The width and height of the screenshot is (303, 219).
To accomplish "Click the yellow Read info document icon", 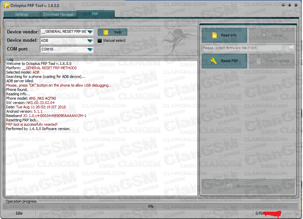I will pos(214,35).
